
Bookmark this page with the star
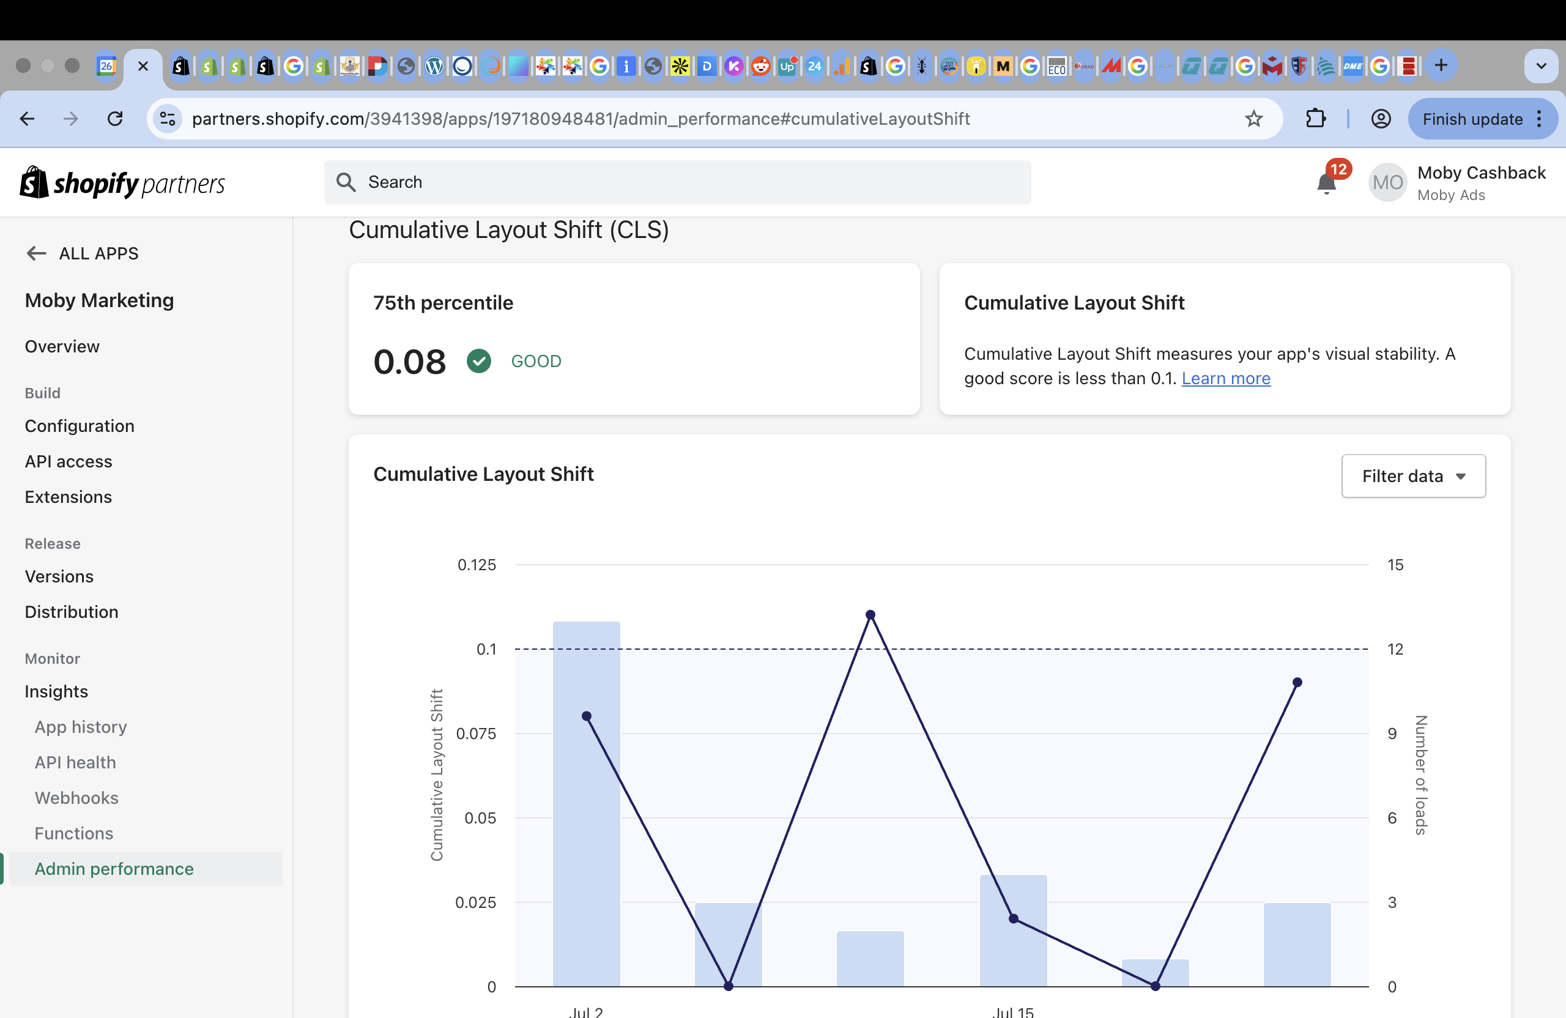[x=1254, y=119]
